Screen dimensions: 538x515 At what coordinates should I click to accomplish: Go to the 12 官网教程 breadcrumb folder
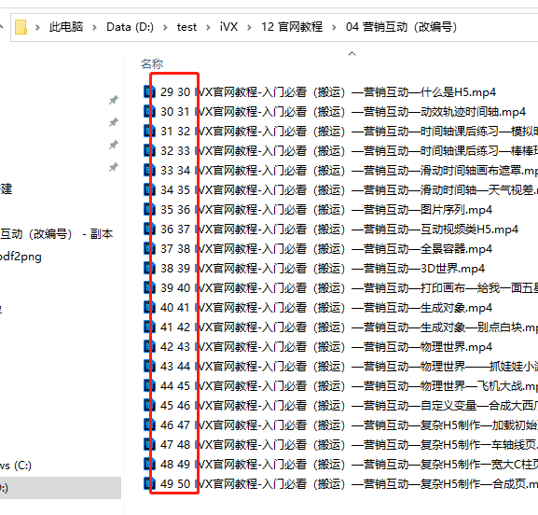[292, 27]
